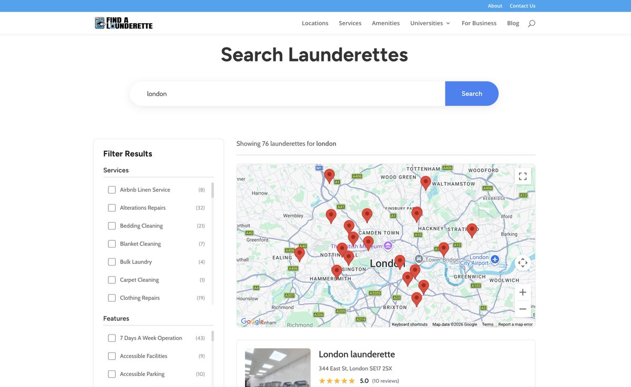
Task: Click the blue Search button
Action: 472,94
